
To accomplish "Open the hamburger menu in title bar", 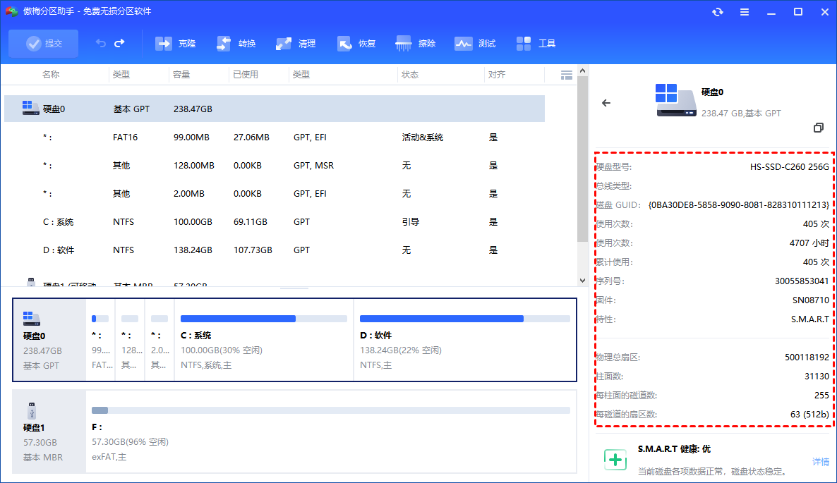I will pyautogui.click(x=745, y=12).
